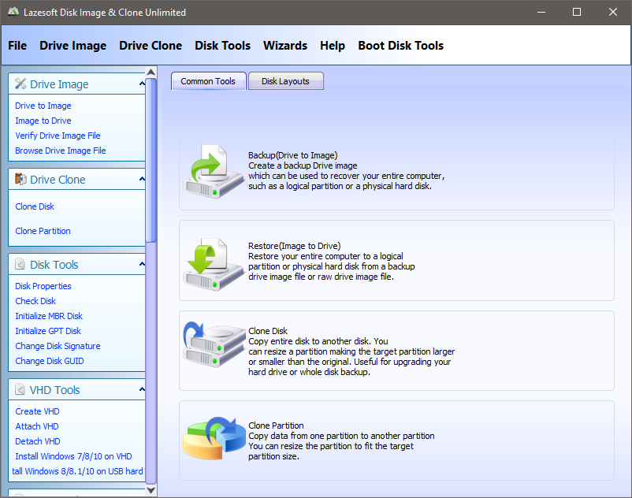Open the Drive Image menu
Image resolution: width=632 pixels, height=498 pixels.
(73, 46)
